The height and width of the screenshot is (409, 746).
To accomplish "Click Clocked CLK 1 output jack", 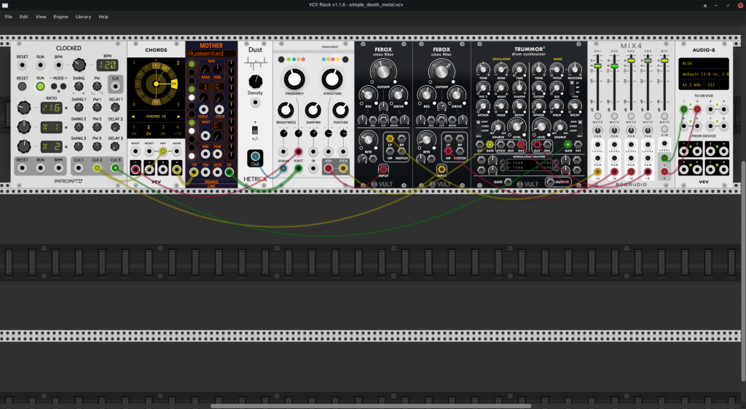I will pyautogui.click(x=79, y=167).
